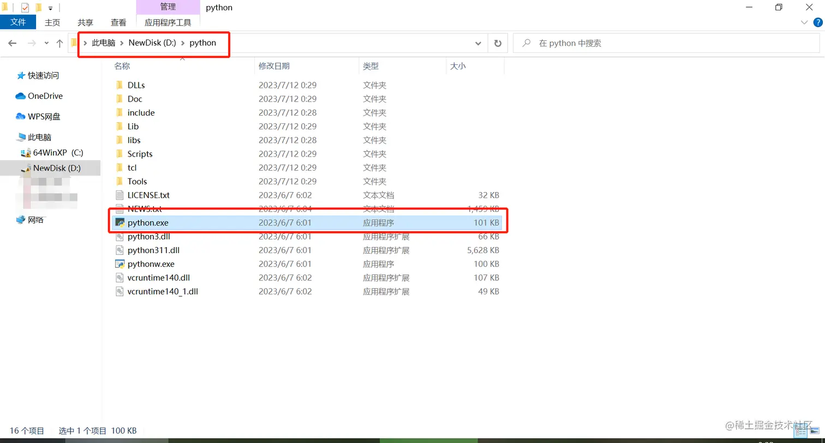The width and height of the screenshot is (825, 443).
Task: Click the 2023/7/12 0:29 date of Tools folder
Action: coord(288,182)
